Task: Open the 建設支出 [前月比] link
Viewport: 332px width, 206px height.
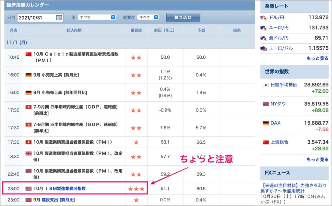Action: (x=58, y=200)
